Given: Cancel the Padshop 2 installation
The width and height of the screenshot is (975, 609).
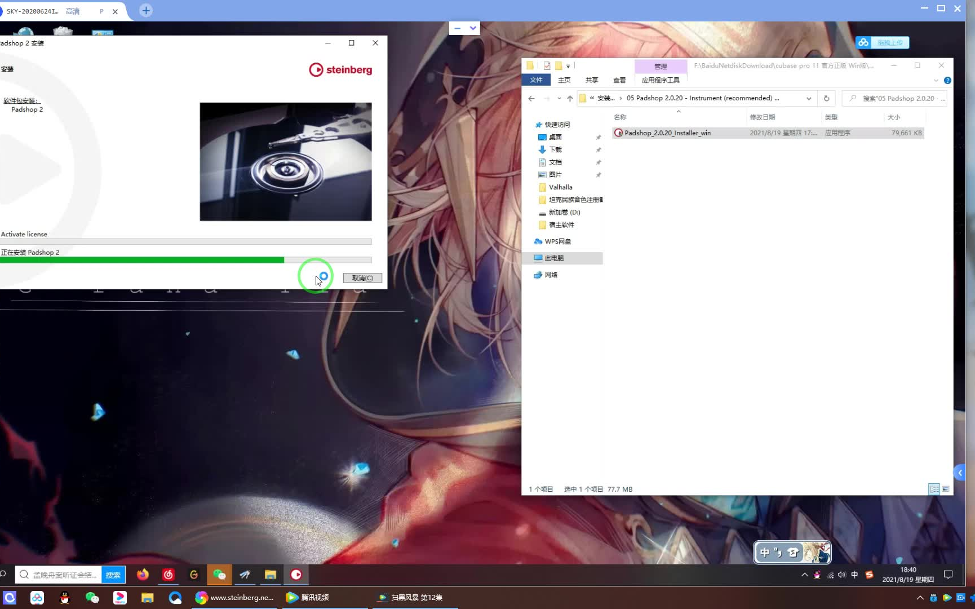Looking at the screenshot, I should [362, 278].
